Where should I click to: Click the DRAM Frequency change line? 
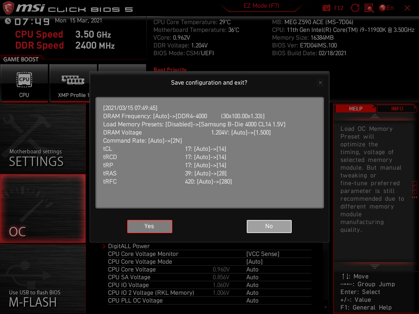(x=184, y=116)
